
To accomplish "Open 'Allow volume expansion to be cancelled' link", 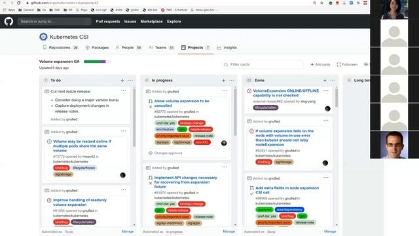I will pyautogui.click(x=182, y=104).
